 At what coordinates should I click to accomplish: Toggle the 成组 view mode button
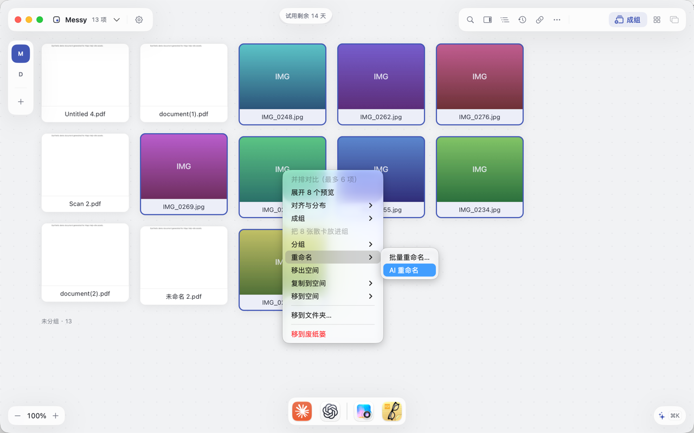628,20
